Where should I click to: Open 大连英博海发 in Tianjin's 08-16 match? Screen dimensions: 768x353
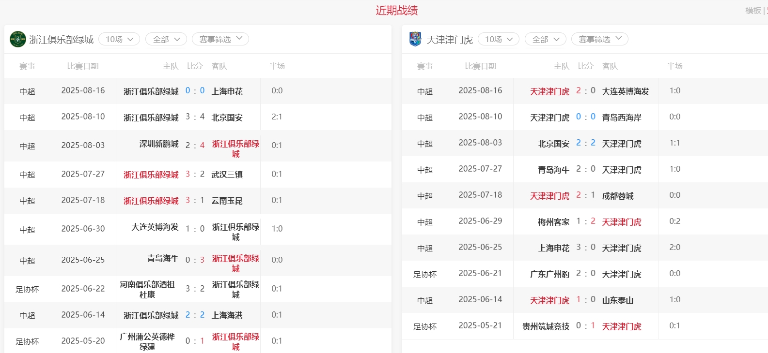tap(625, 91)
